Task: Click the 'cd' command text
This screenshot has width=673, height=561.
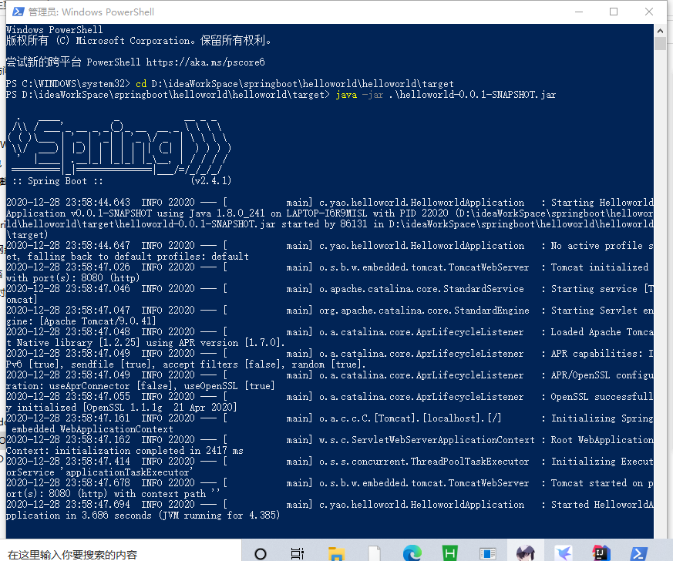Action: 141,84
